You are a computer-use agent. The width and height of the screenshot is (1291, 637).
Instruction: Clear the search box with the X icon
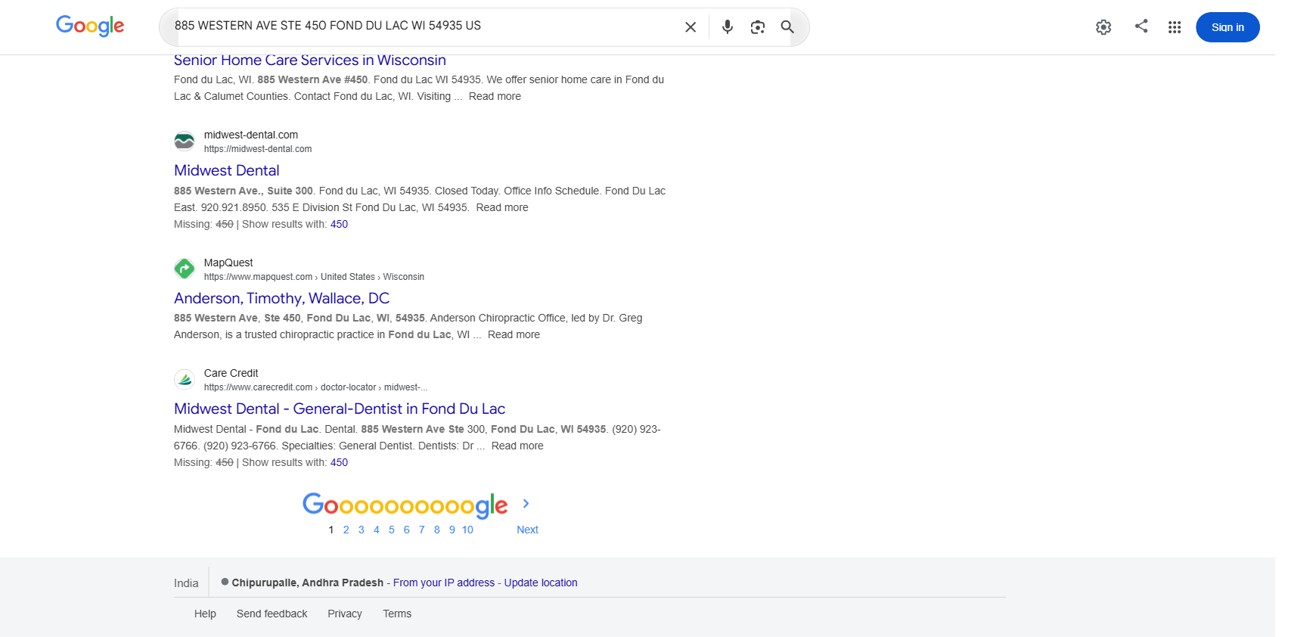pyautogui.click(x=690, y=27)
